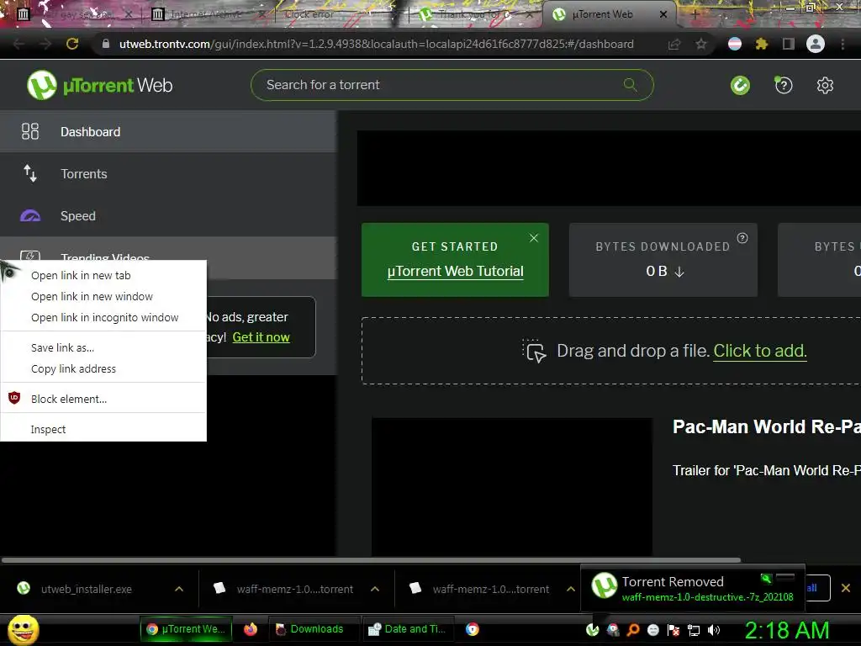Close the Get Started card
861x646 pixels.
coord(534,238)
